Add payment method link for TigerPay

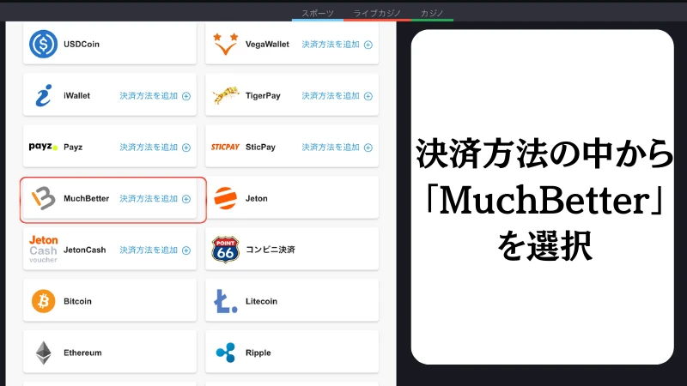click(337, 95)
